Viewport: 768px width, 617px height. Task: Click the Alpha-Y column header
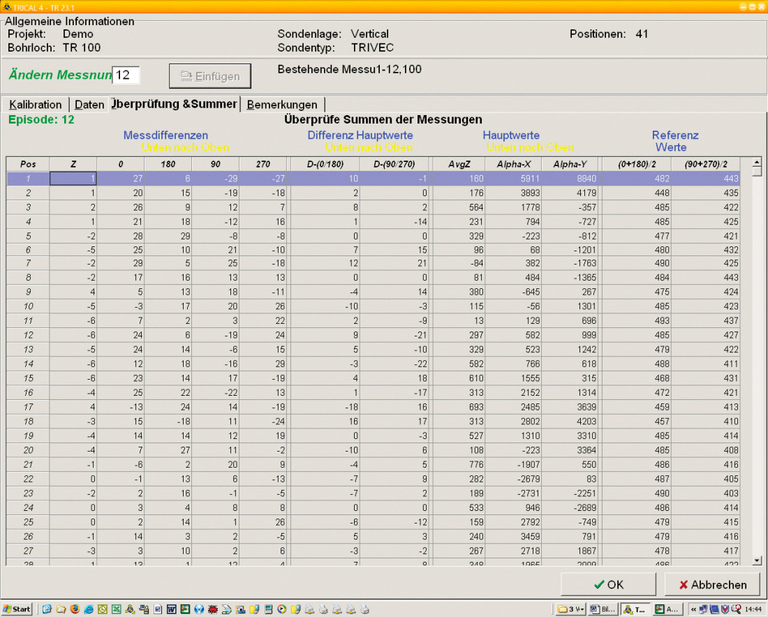click(570, 164)
